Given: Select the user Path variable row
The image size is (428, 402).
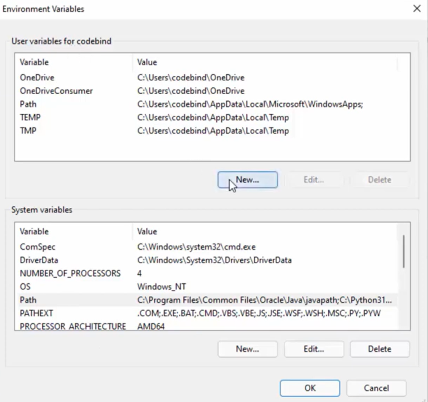Looking at the screenshot, I should (28, 104).
